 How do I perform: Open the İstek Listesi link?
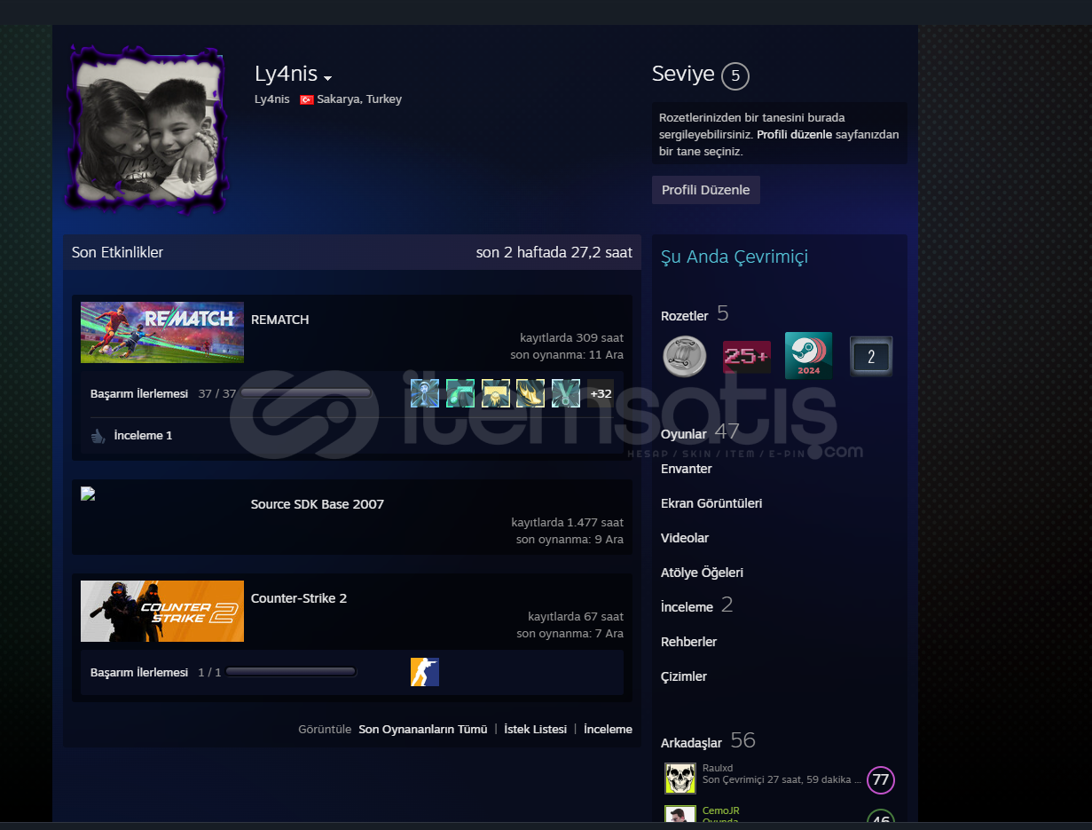(535, 730)
